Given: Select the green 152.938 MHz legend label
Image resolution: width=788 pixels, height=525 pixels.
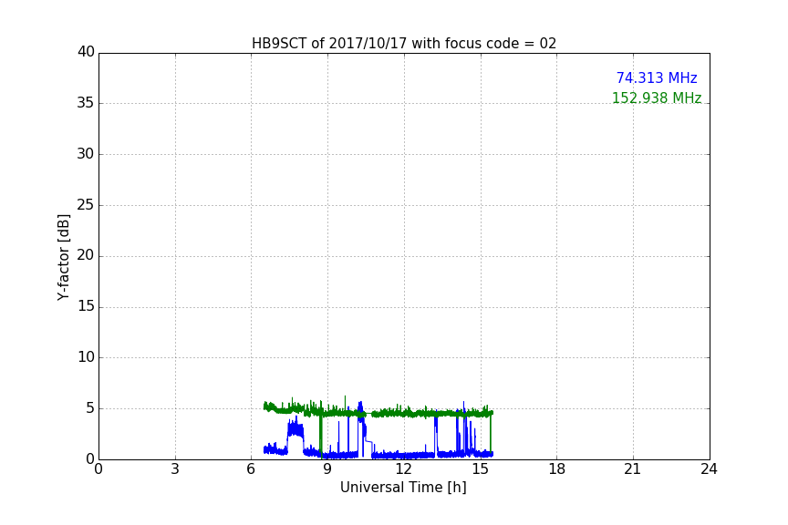Looking at the screenshot, I should pos(657,98).
